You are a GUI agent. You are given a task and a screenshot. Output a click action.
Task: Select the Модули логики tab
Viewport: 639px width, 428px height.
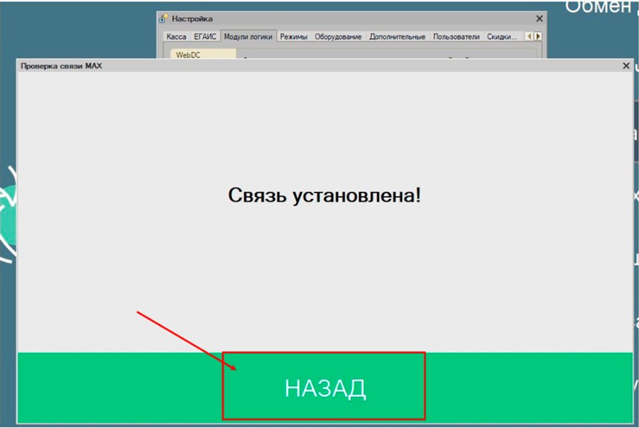(248, 37)
